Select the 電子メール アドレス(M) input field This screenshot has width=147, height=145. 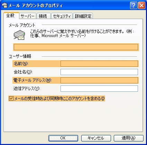pos(99,80)
